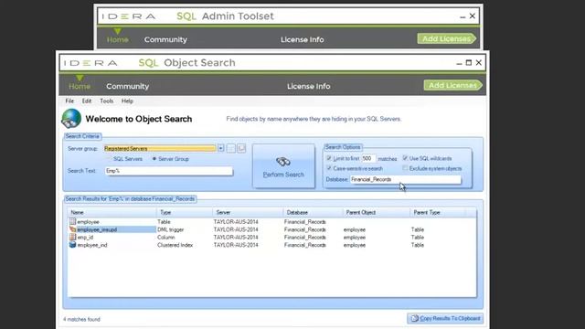Open License Info in Object Search window
Screen dimensions: 585x329
[309, 86]
